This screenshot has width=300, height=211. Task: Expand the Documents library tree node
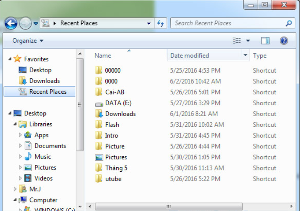[x=20, y=146]
